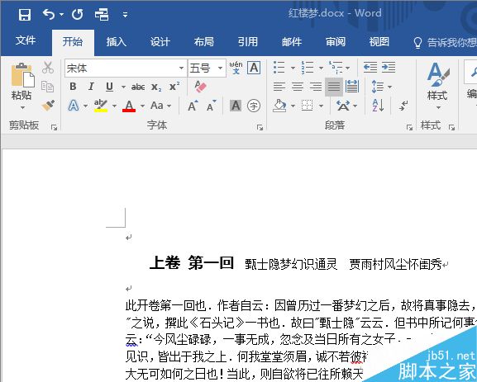Screen dimensions: 477x382
Task: Center align the text
Action: point(298,87)
